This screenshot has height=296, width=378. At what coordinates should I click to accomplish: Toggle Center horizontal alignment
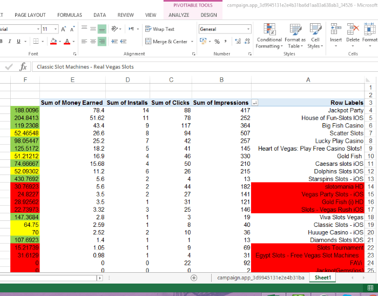pyautogui.click(x=93, y=42)
